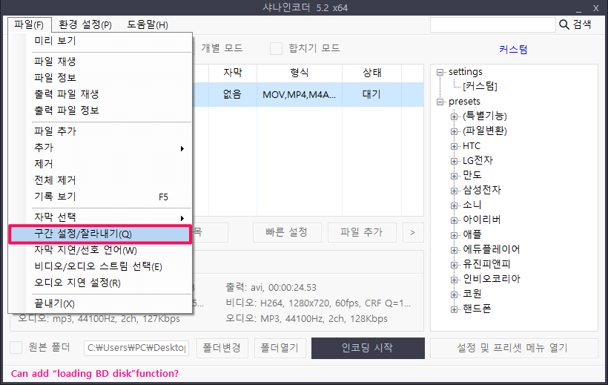Open the 추가 submenu arrow entry
This screenshot has width=608, height=385.
pos(100,148)
